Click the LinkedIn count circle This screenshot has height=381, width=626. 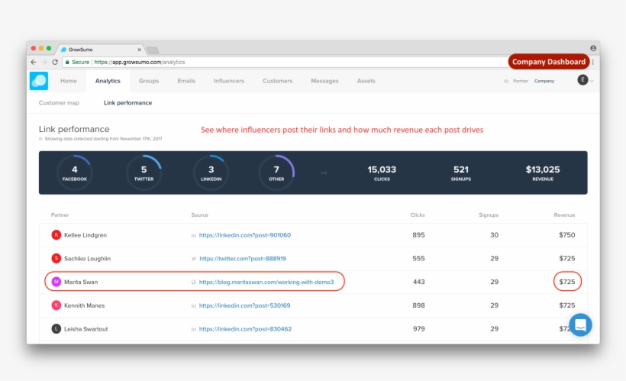tap(211, 173)
